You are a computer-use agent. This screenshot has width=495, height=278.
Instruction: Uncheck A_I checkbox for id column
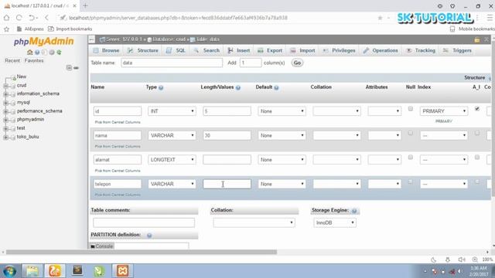477,109
